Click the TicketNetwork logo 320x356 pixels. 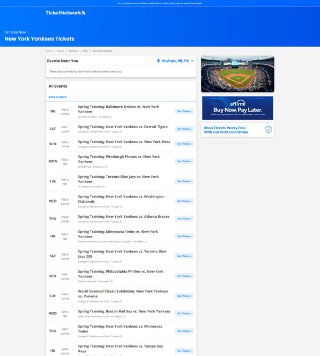click(x=65, y=12)
